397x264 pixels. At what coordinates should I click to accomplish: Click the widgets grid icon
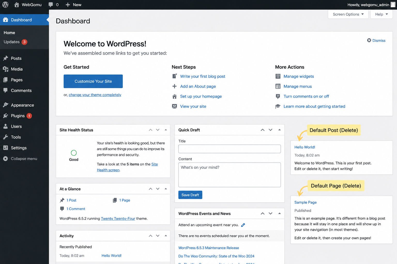(x=278, y=76)
